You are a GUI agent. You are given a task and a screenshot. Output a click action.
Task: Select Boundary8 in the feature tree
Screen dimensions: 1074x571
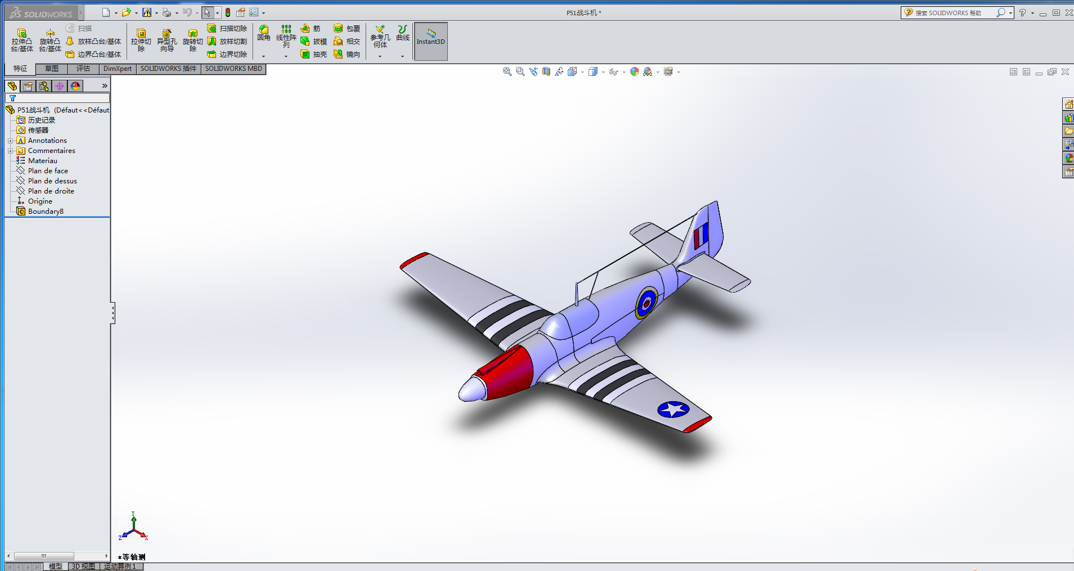pos(46,212)
